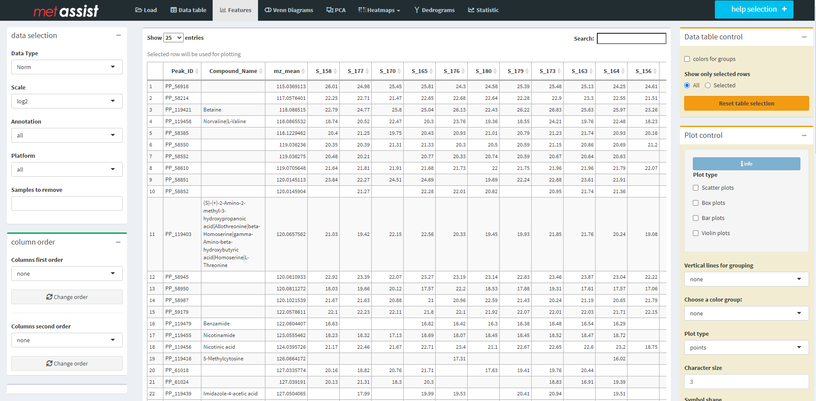The height and width of the screenshot is (401, 816).
Task: Click the metassist logo
Action: 66,10
